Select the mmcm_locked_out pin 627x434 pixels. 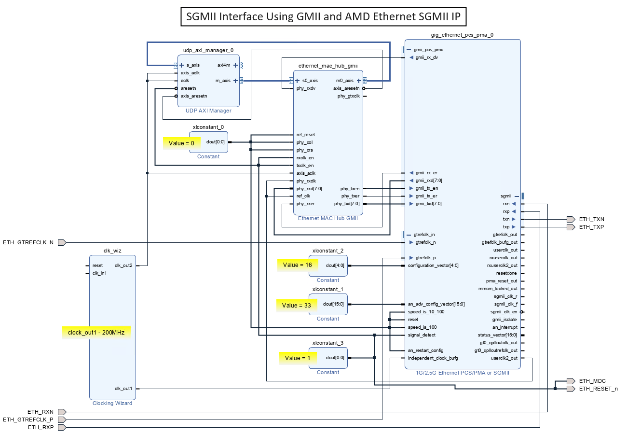coord(498,289)
